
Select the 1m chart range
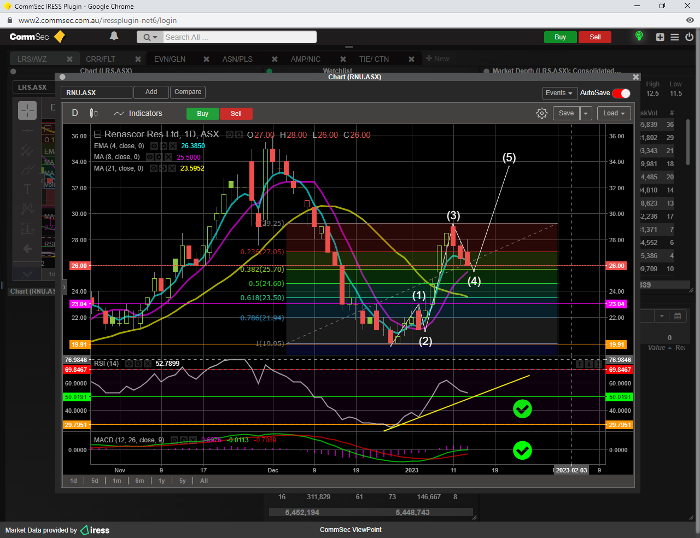[x=117, y=481]
